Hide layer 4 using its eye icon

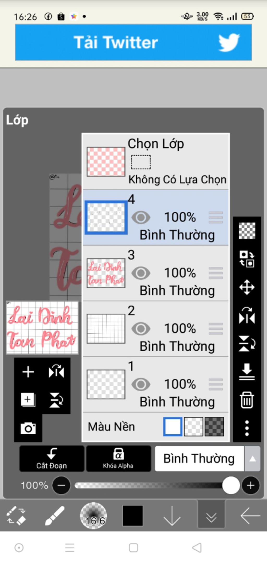coord(141,218)
